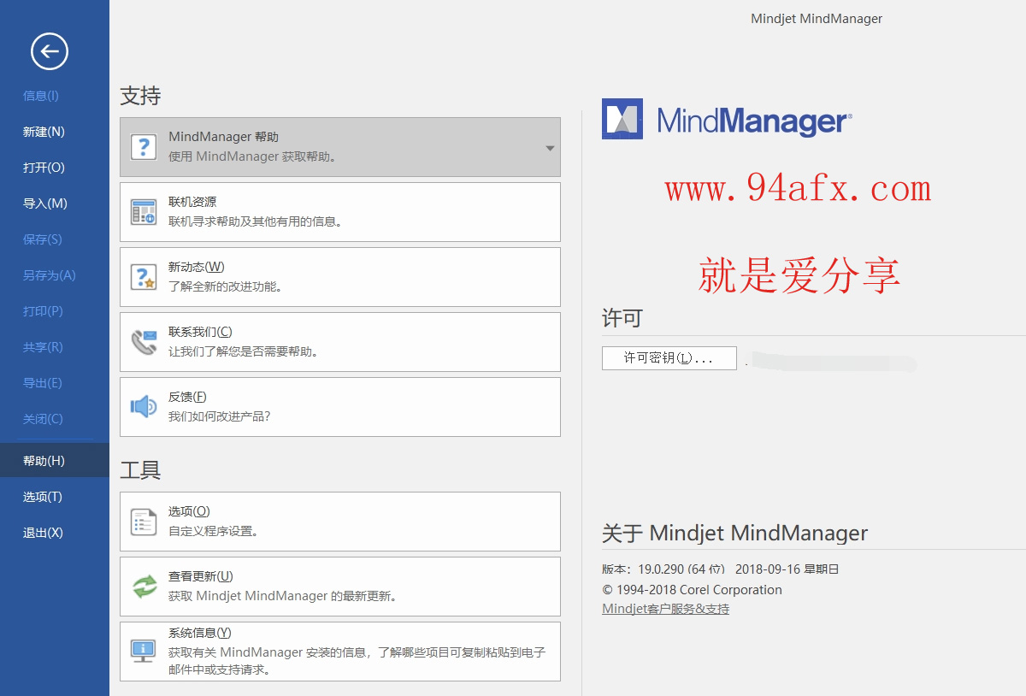This screenshot has height=696, width=1026.
Task: Click the 新动态(W) title text
Action: click(x=196, y=267)
